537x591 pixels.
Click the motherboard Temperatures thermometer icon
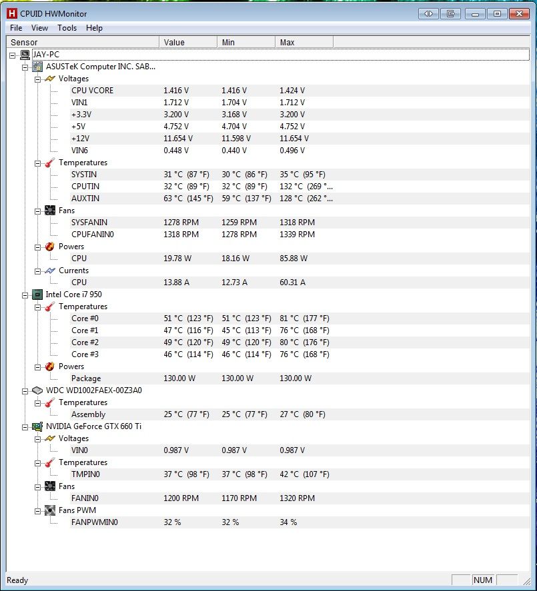click(x=50, y=163)
